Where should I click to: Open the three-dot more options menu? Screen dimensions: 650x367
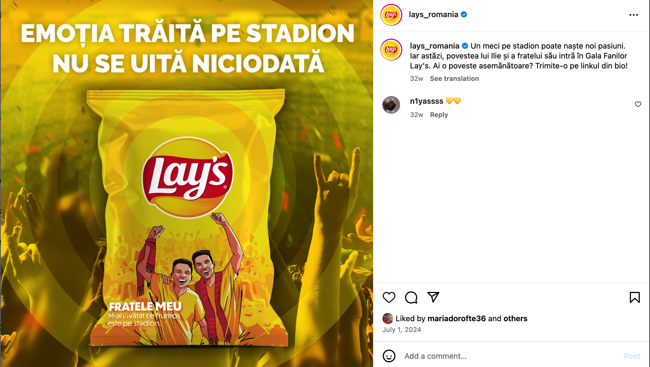click(633, 15)
